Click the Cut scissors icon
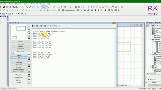Viewport: 161px width, 90px height. coord(11,7)
